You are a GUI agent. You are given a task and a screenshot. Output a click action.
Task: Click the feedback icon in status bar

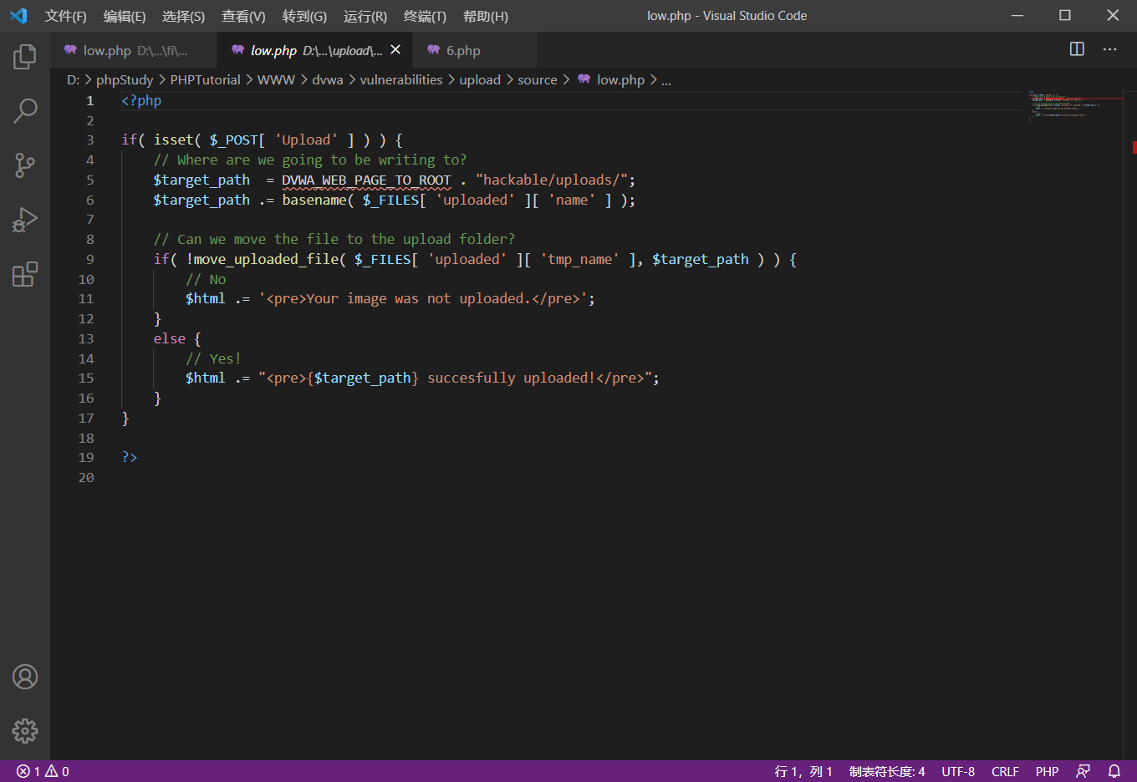[x=1083, y=771]
